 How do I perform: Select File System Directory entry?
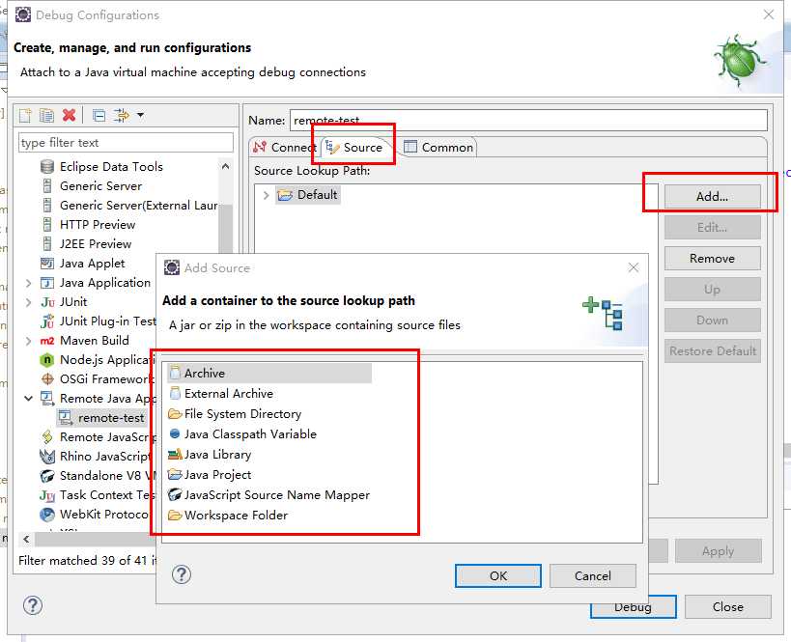point(235,413)
